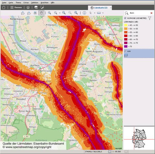Screen dimensions: 155x154
Task: Click the Print icon
Action: click(x=28, y=7)
